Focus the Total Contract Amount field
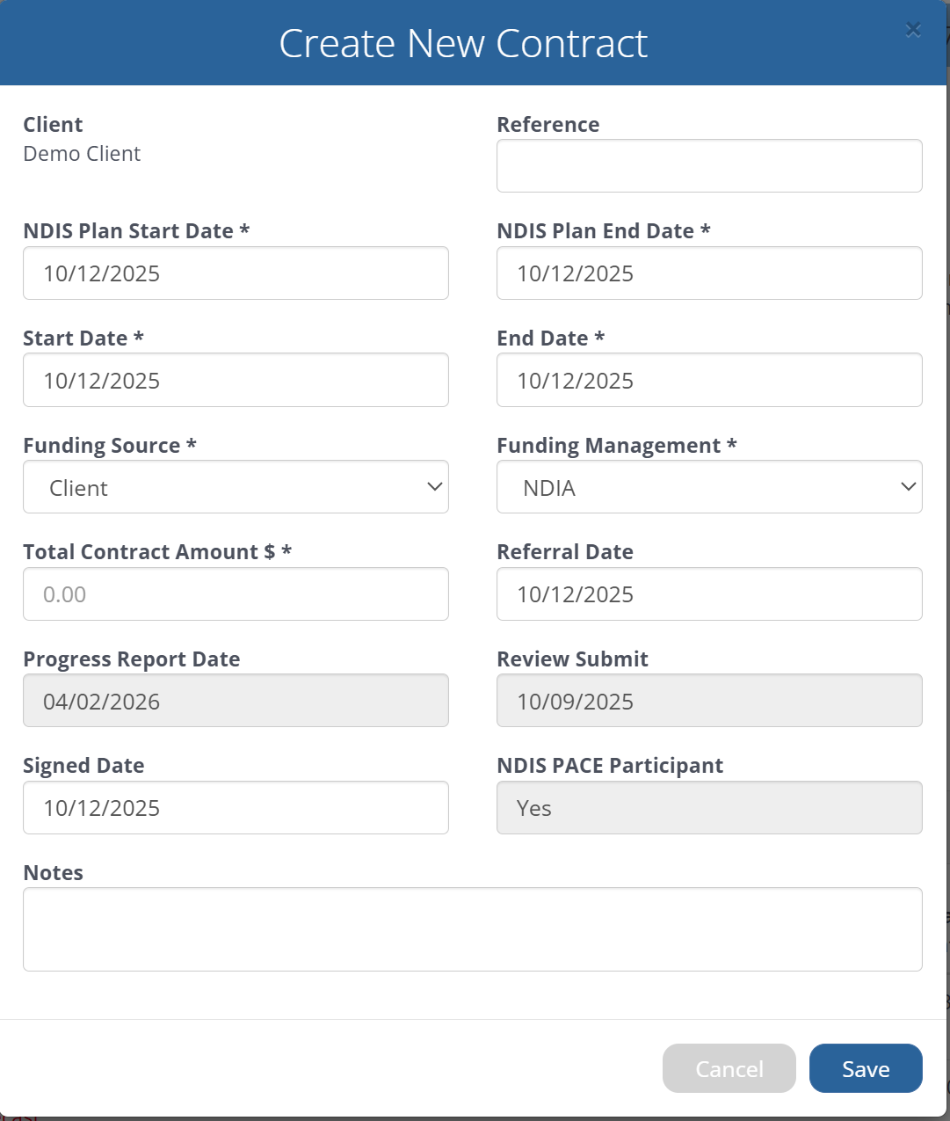950x1121 pixels. [236, 594]
